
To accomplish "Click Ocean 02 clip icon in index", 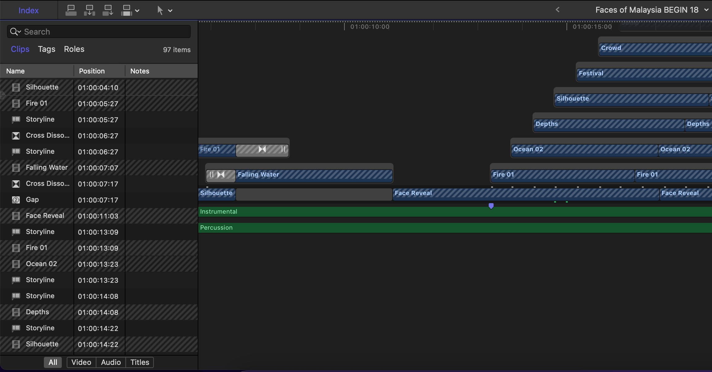I will 16,264.
